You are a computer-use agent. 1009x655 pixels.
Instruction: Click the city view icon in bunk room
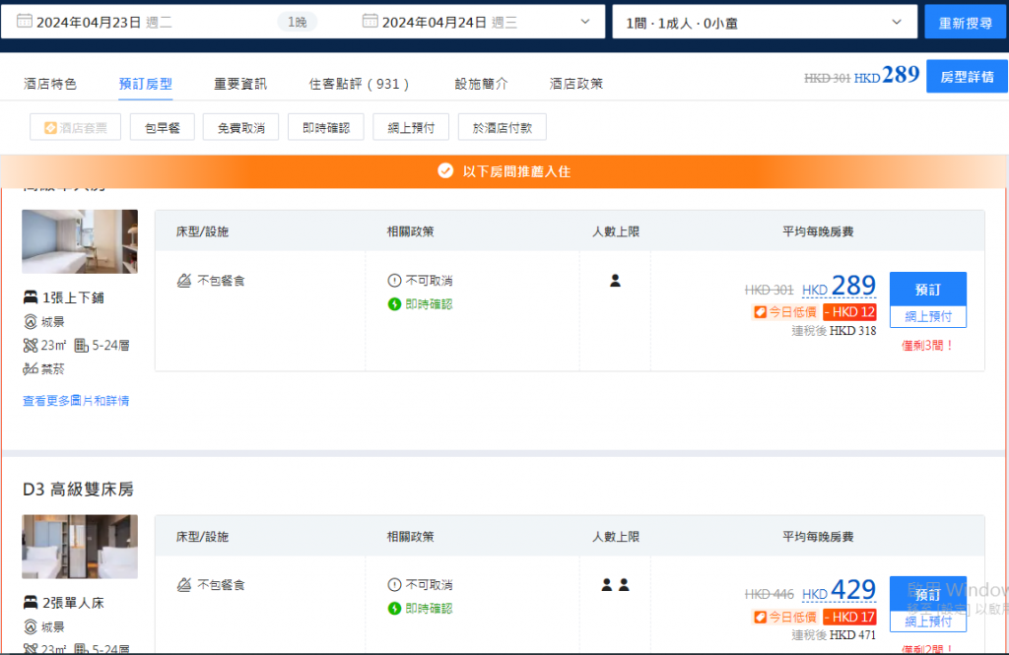[x=31, y=321]
